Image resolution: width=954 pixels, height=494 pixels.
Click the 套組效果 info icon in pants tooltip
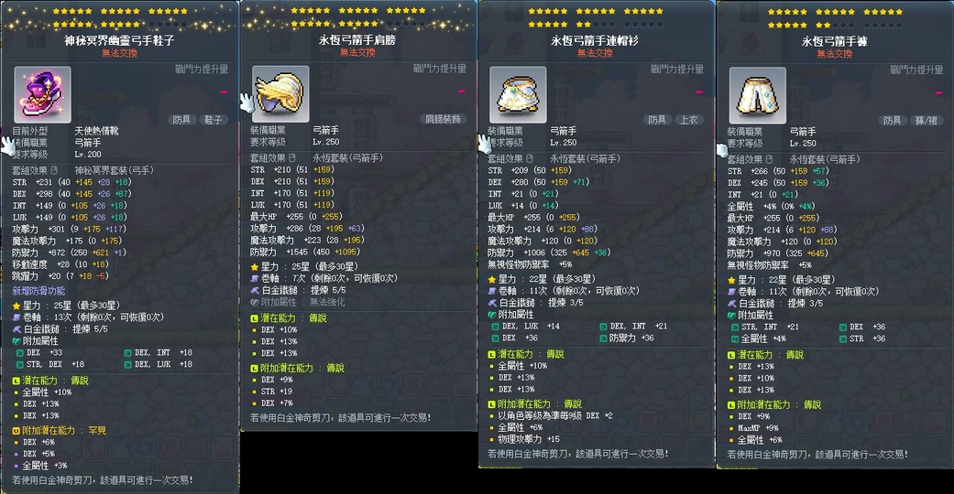769,159
